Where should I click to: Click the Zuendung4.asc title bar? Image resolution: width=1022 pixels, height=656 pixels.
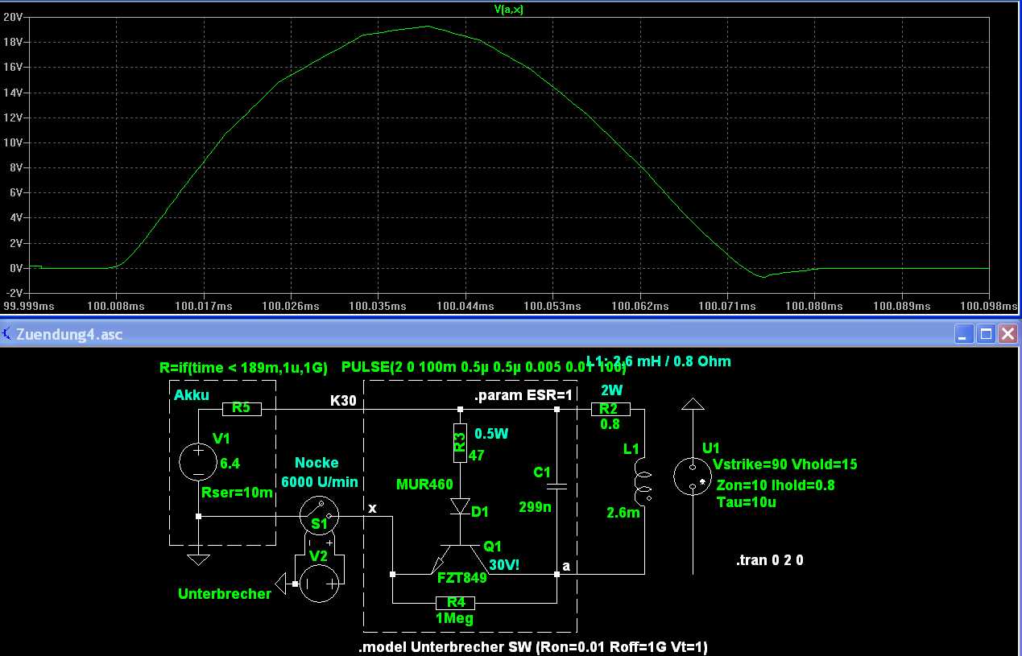coord(483,334)
